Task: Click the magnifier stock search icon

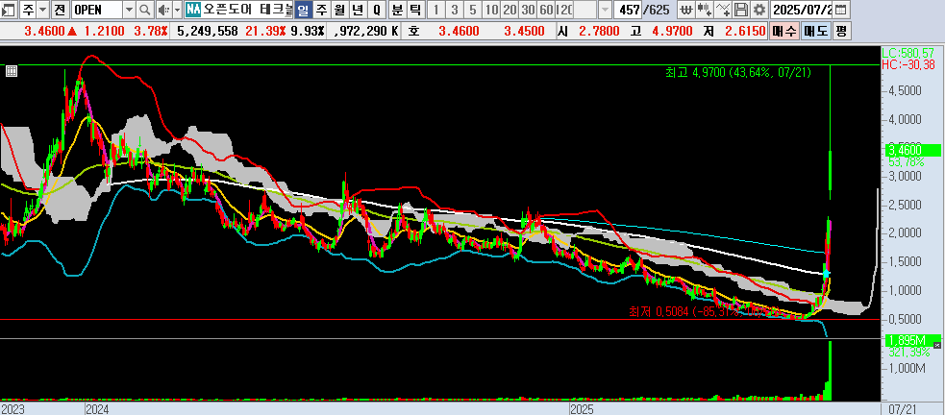Action: pyautogui.click(x=145, y=10)
